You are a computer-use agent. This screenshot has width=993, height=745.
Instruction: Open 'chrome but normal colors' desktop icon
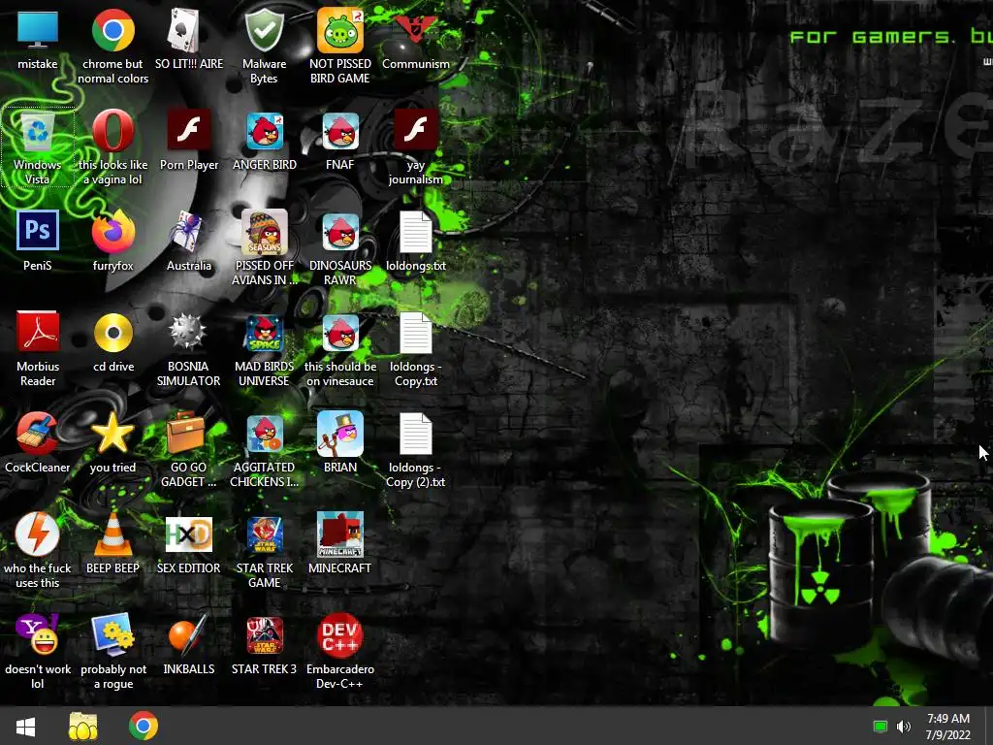pyautogui.click(x=112, y=30)
